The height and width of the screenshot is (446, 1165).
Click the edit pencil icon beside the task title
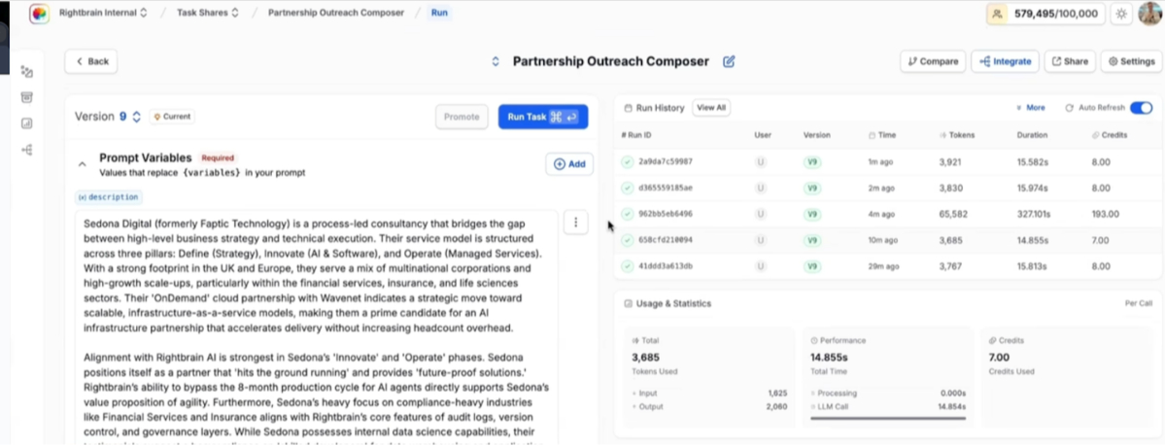tap(729, 61)
